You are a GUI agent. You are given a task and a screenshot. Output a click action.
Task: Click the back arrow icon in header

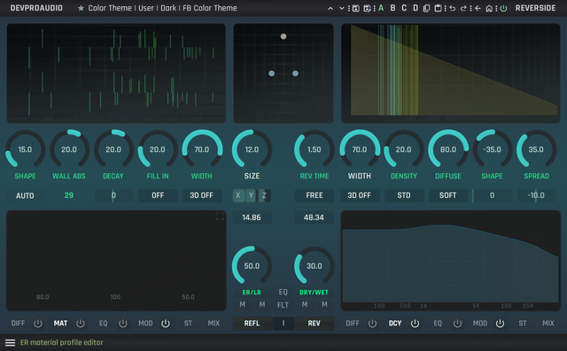coord(478,8)
